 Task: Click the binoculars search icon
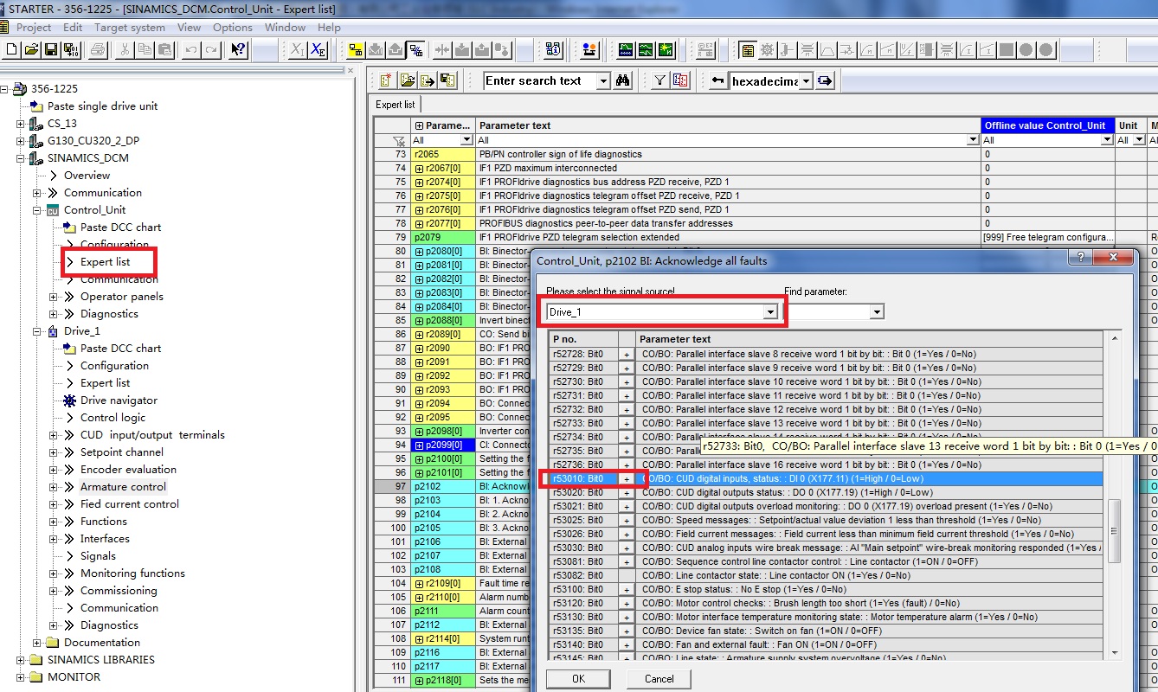(x=622, y=80)
